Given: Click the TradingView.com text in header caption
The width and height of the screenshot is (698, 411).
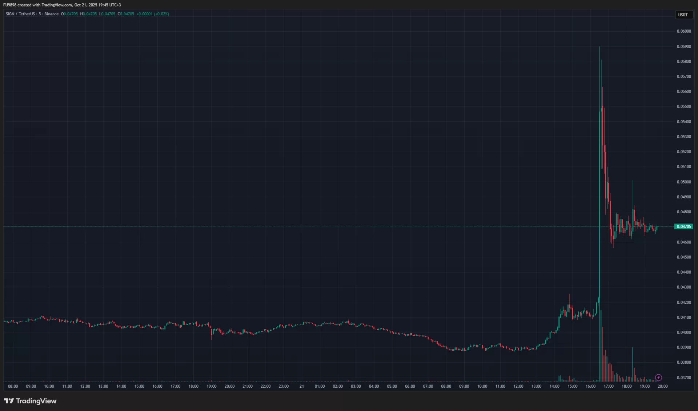Looking at the screenshot, I should click(57, 5).
